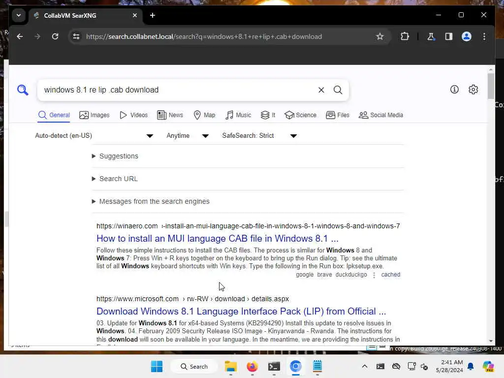This screenshot has height=378, width=504.
Task: Click the brave engine label
Action: (324, 275)
